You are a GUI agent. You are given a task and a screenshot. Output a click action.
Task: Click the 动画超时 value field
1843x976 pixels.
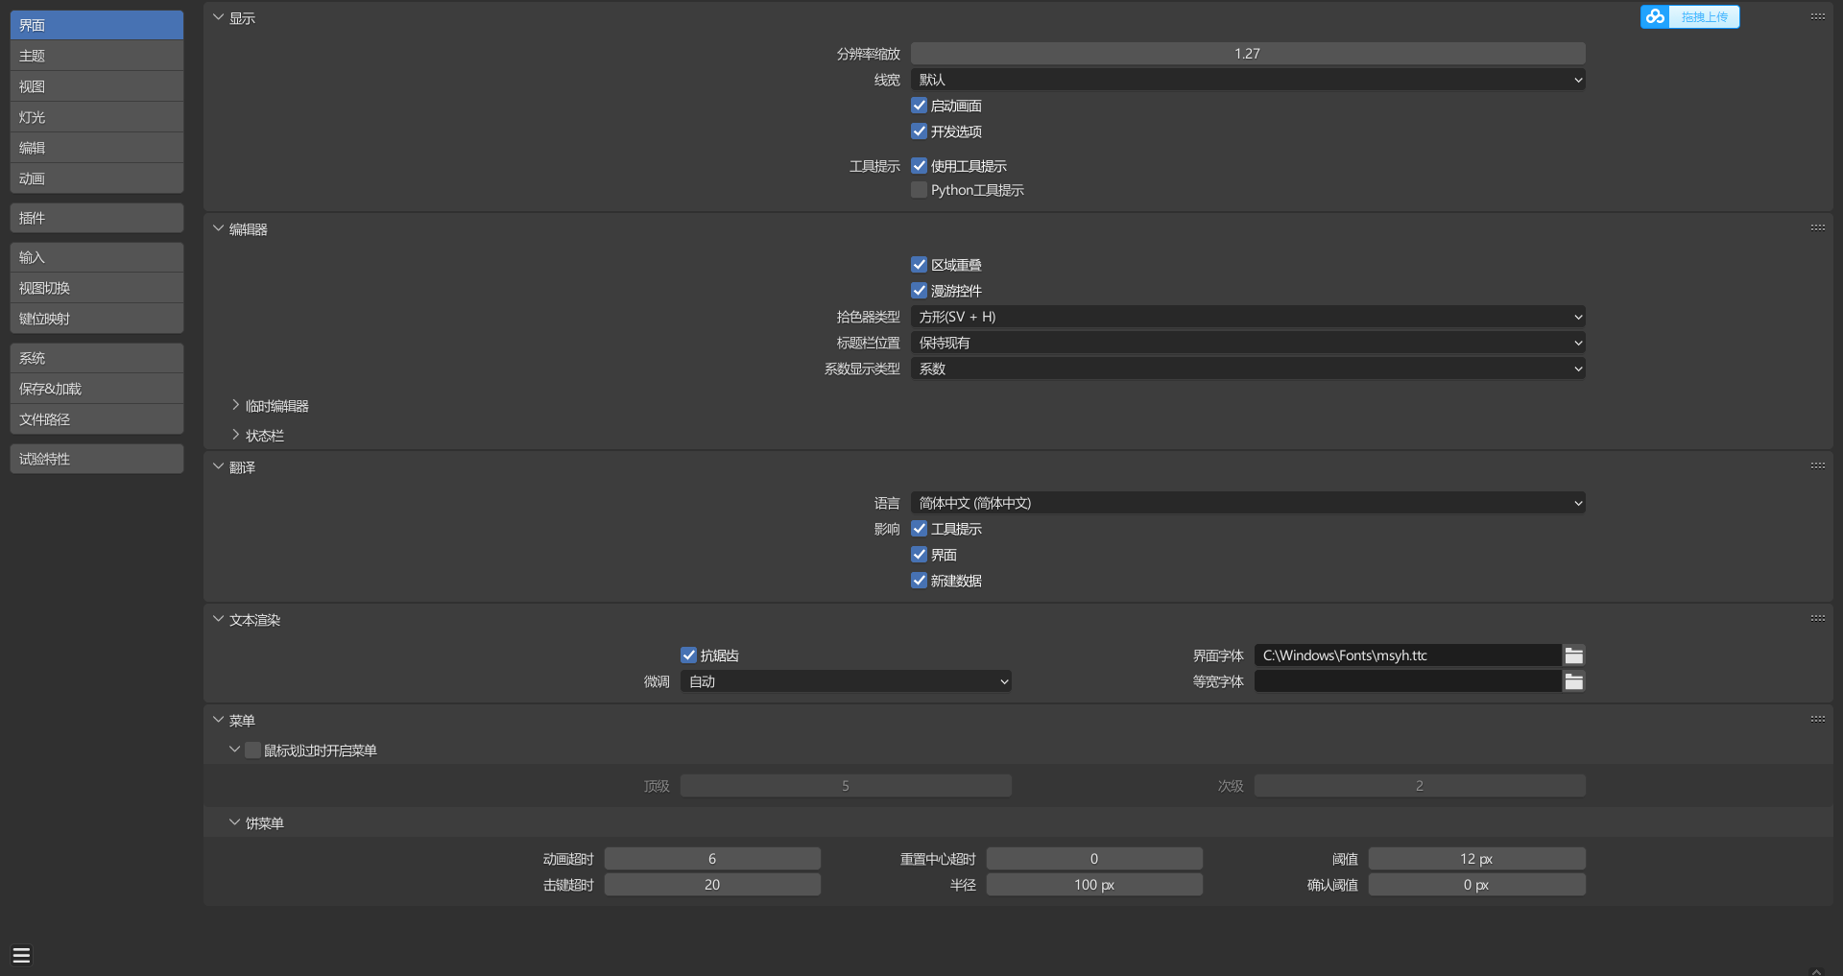712,859
